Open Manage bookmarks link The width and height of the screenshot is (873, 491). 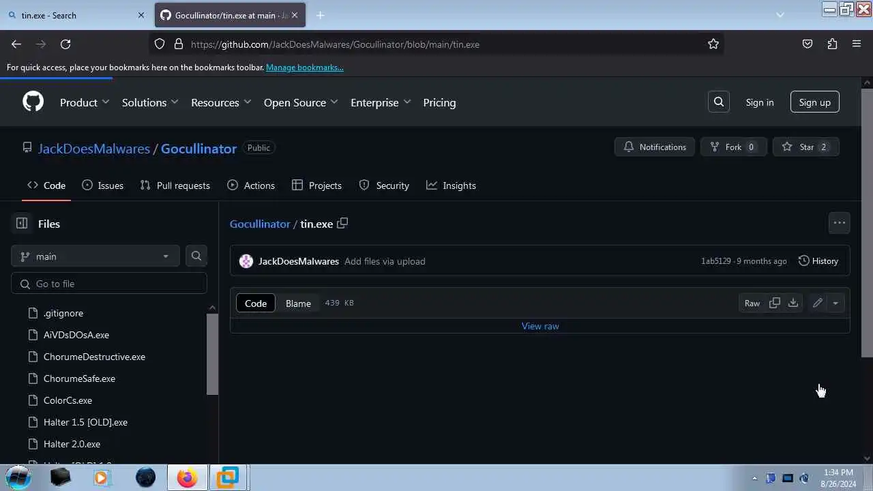tap(305, 68)
